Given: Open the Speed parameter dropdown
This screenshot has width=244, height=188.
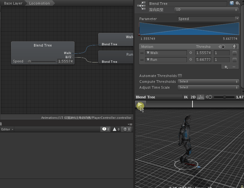Looking at the screenshot, I should 208,19.
